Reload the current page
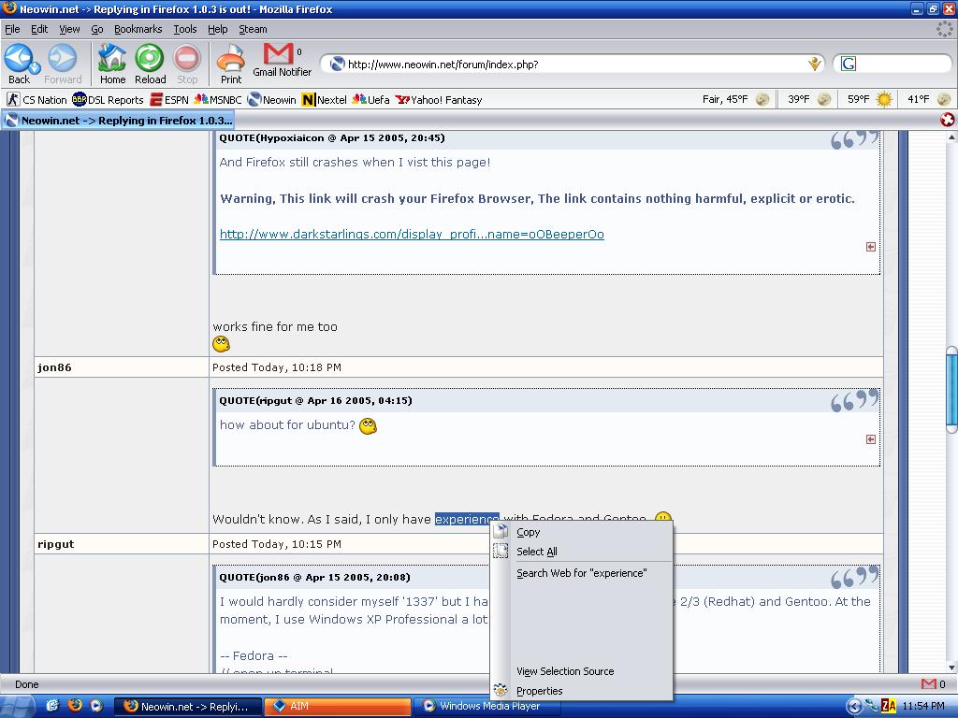The height and width of the screenshot is (718, 958). click(150, 64)
